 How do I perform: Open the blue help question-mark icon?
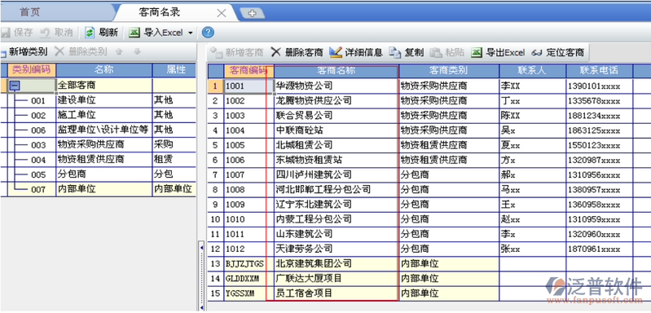click(x=208, y=33)
